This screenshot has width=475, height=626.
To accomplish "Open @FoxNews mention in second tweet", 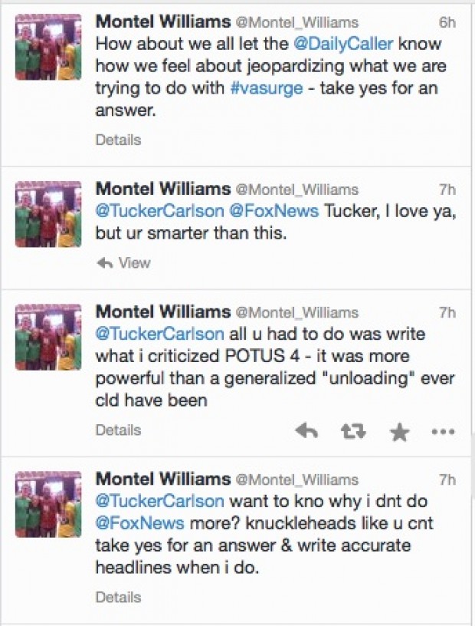I will (x=274, y=211).
